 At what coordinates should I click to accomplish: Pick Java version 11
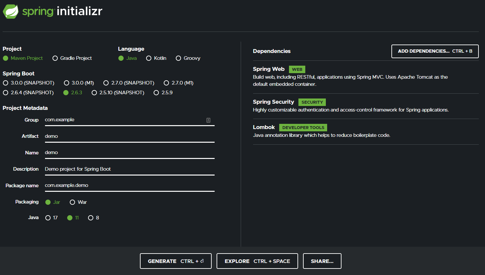click(73, 218)
